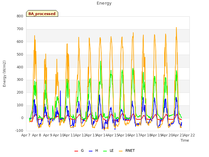Click the BA_processed annotation label
The image size is (209, 157).
(42, 13)
